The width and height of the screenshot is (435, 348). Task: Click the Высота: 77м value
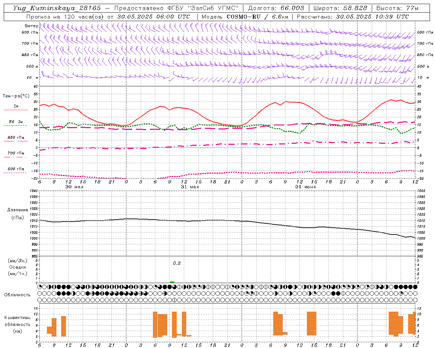(397, 8)
